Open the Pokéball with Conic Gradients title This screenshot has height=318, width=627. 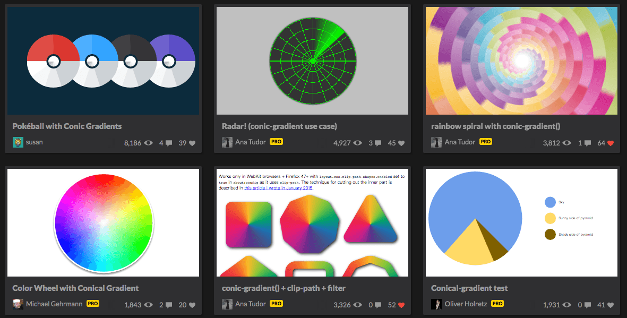[67, 126]
